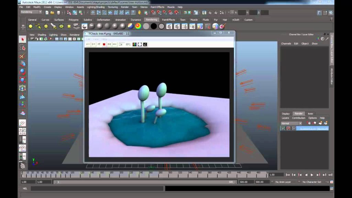This screenshot has height=198, width=352.
Task: Create directional light from Rendering shelf
Action: 38,26
